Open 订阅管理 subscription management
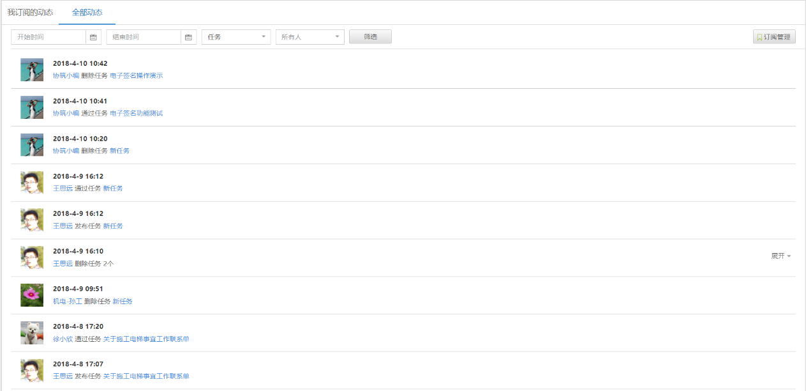Screen dimensions: 806x391 point(774,37)
